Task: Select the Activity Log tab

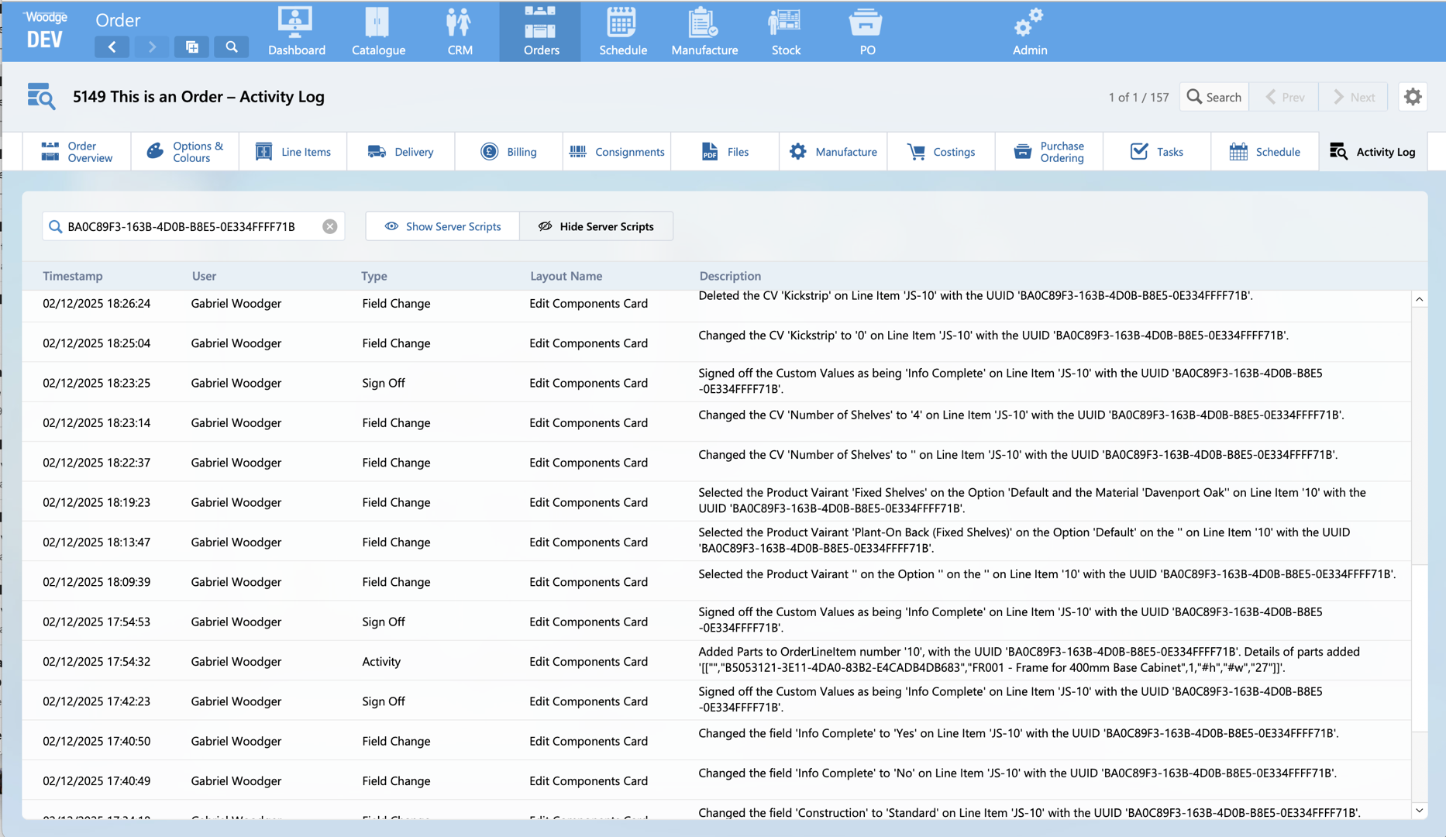Action: 1372,152
